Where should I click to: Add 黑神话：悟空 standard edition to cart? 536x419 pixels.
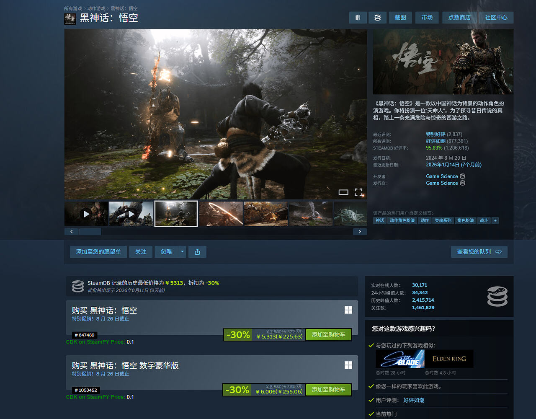[328, 334]
